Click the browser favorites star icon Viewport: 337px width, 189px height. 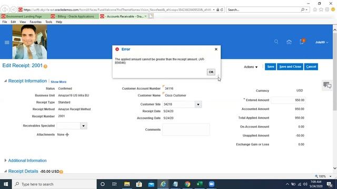coord(321,9)
